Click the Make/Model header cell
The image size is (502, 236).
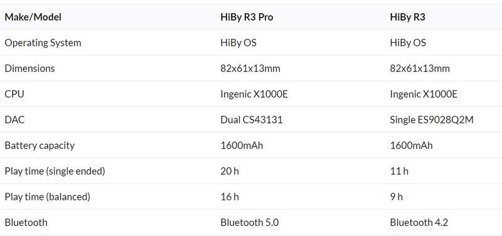(x=33, y=18)
